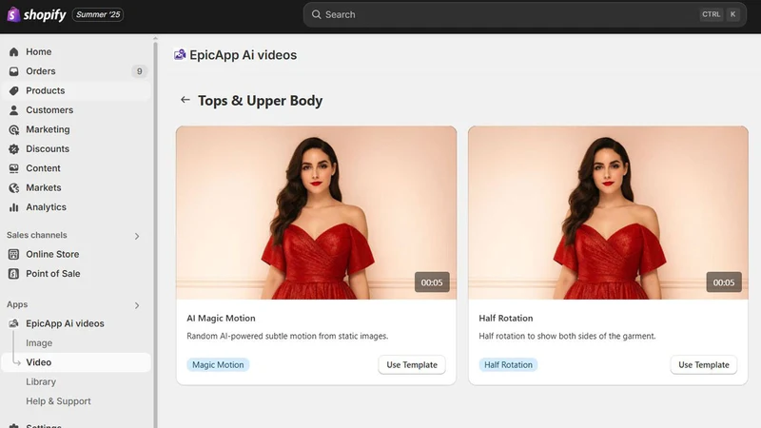Viewport: 761px width, 428px height.
Task: Click the Magic Motion tag
Action: (x=218, y=365)
